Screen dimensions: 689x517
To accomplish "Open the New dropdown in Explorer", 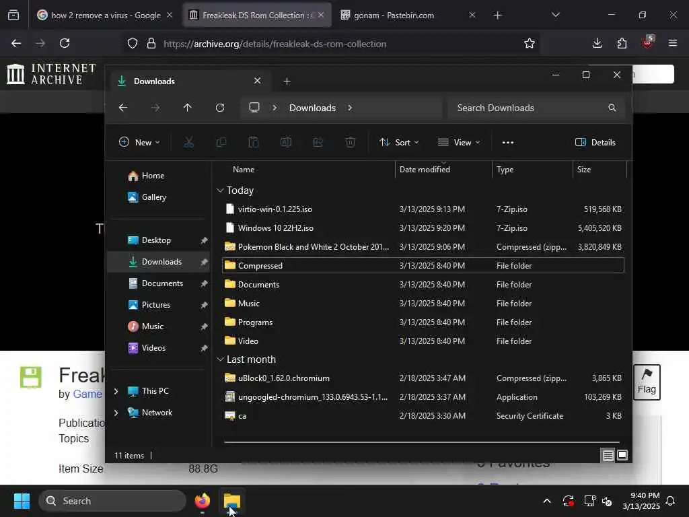I will coord(139,143).
